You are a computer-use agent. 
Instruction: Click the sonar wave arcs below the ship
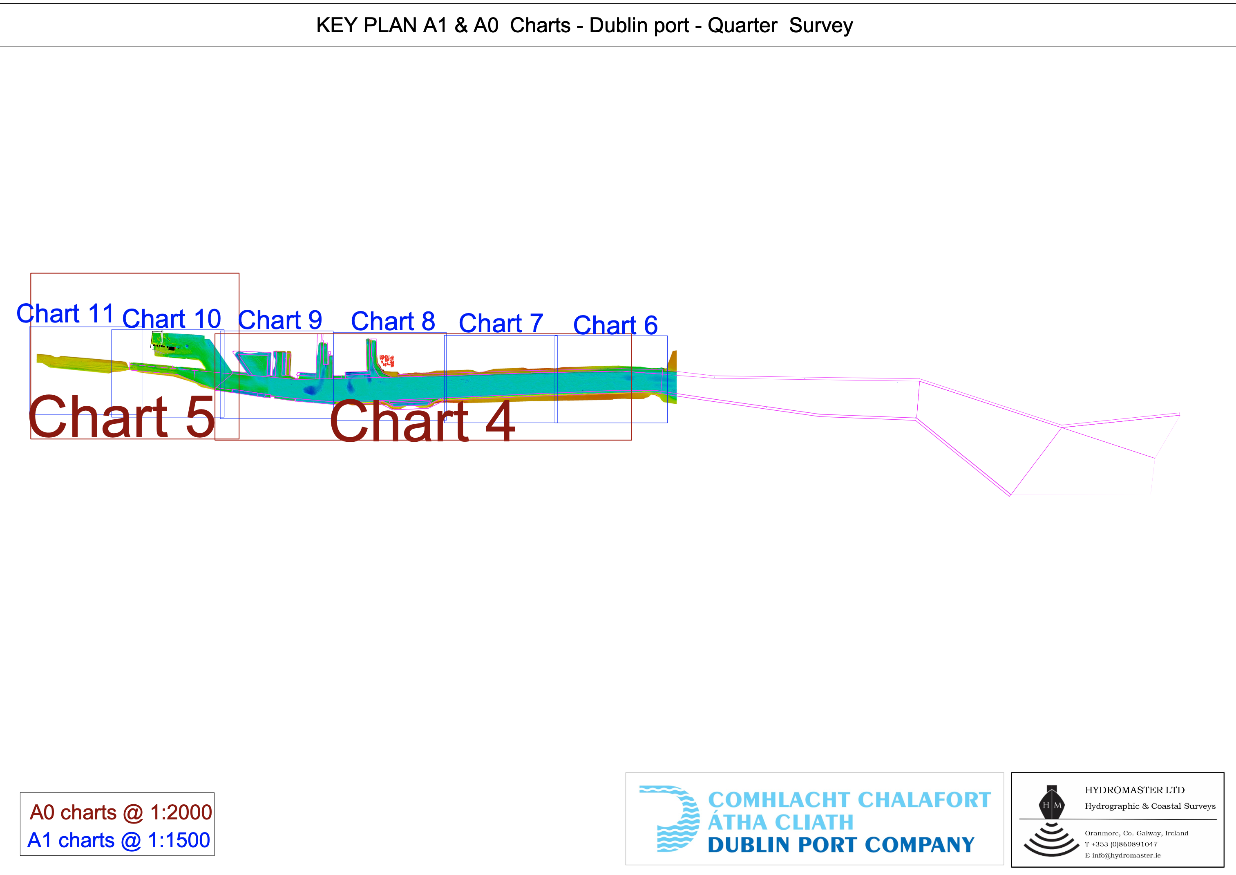coord(1051,840)
